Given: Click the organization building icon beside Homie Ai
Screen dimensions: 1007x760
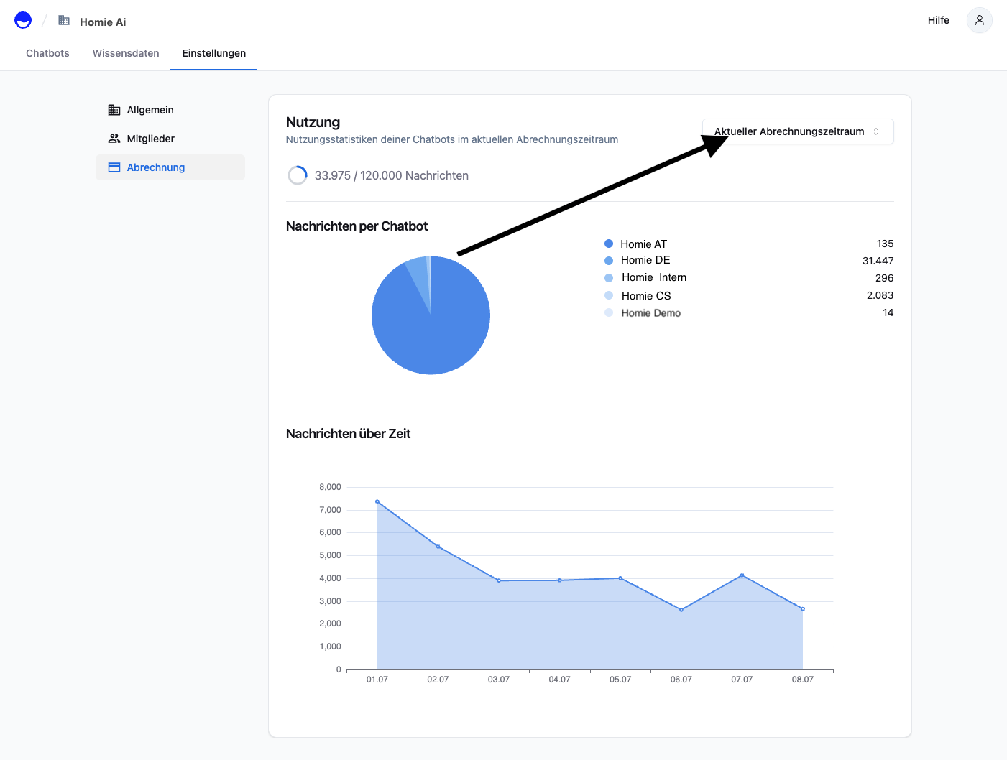Looking at the screenshot, I should click(64, 20).
